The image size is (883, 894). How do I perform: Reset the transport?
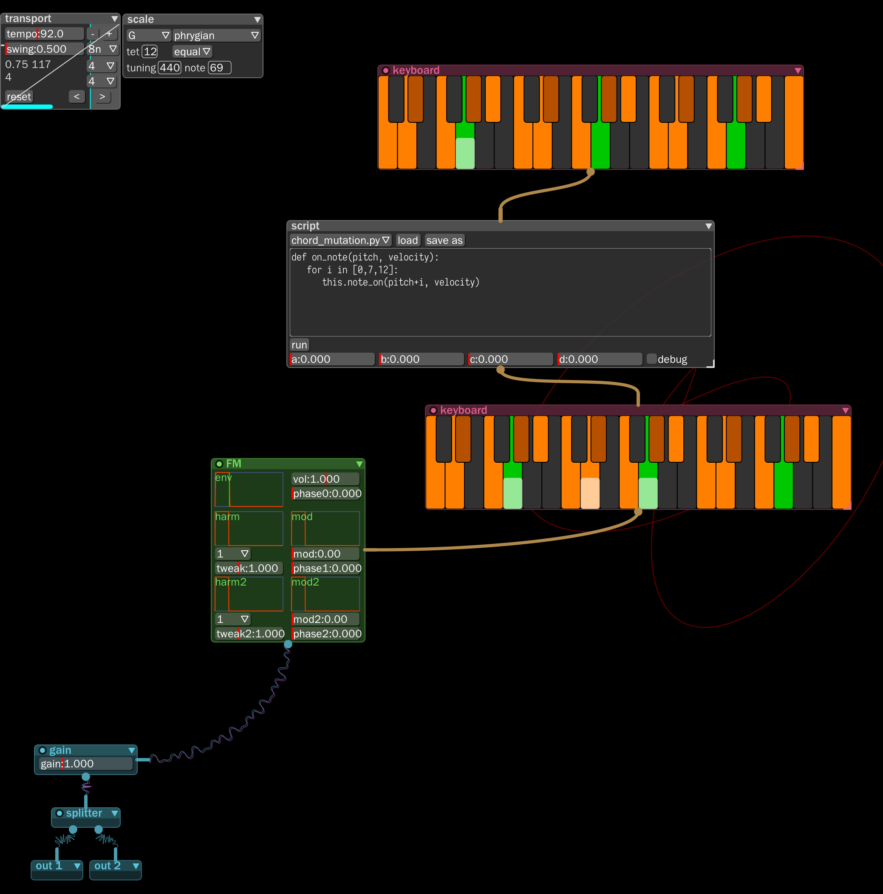(x=19, y=96)
